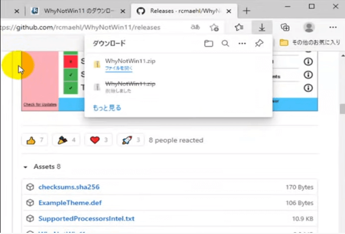The width and height of the screenshot is (345, 234).
Task: Open the favorites list icon
Action: click(x=239, y=28)
